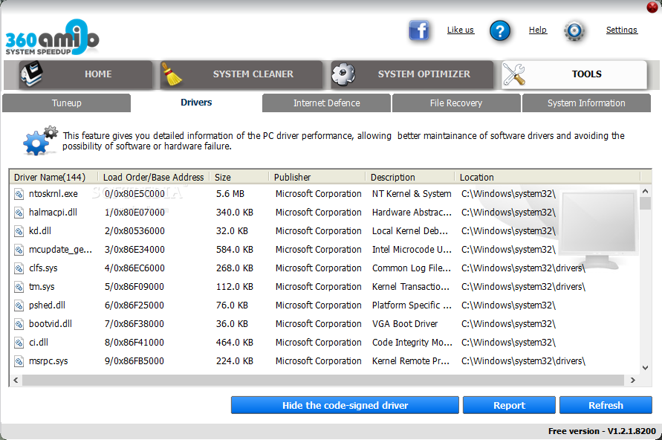Sort by Description column header

pos(410,178)
